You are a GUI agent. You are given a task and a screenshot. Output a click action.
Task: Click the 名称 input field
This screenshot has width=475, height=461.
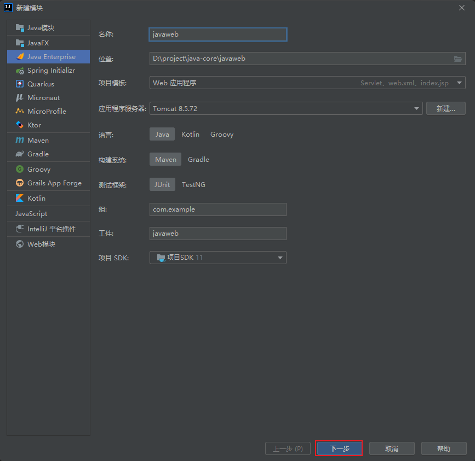tap(218, 34)
